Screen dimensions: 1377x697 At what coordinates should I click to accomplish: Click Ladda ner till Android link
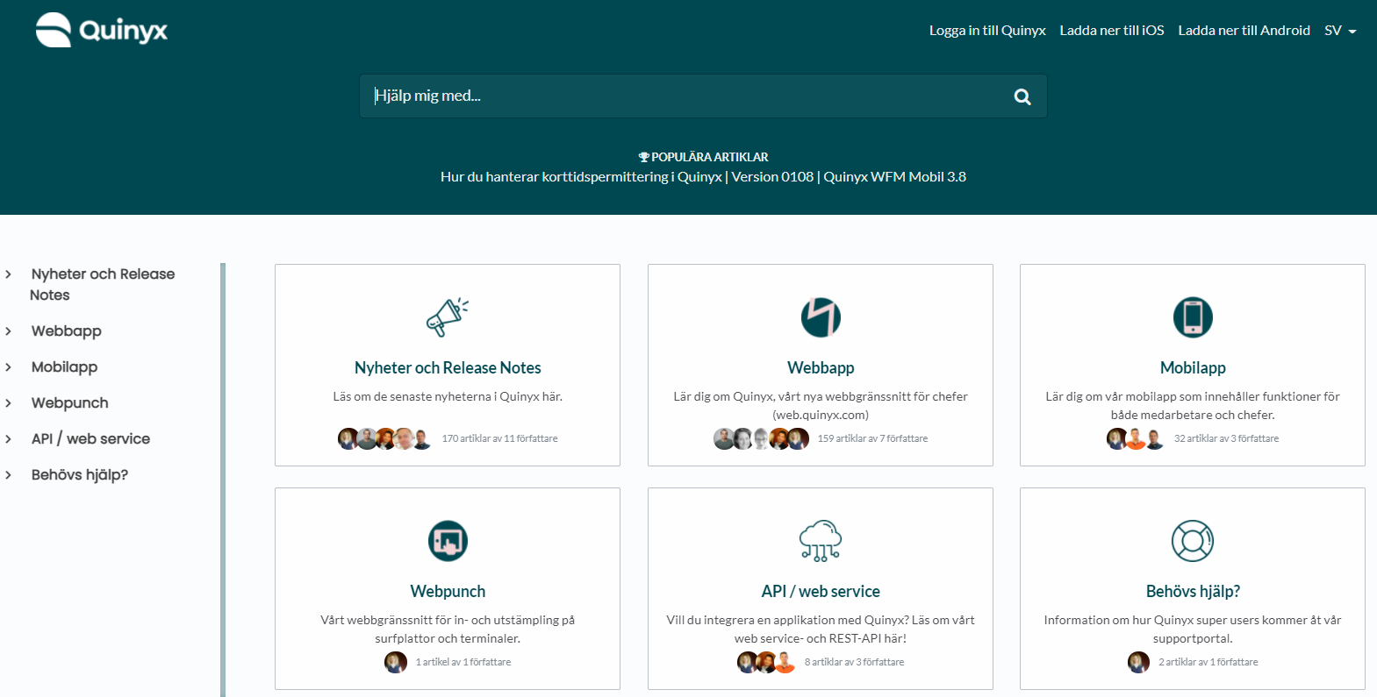1244,31
